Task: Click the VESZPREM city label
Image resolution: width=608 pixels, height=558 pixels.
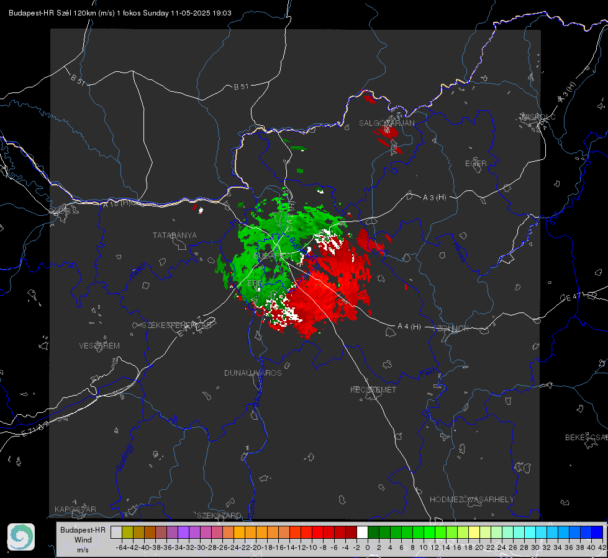Action: [x=99, y=345]
